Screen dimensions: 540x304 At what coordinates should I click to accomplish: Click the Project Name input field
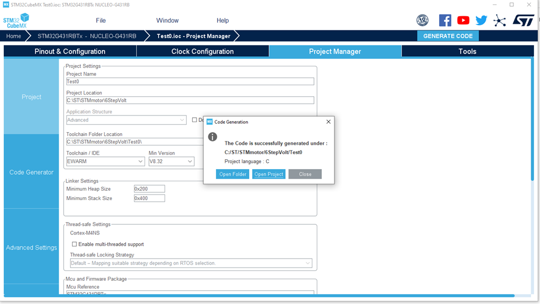(x=190, y=81)
